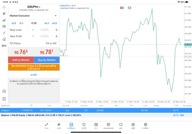Increase Stop Loss with plus

click(x=56, y=30)
